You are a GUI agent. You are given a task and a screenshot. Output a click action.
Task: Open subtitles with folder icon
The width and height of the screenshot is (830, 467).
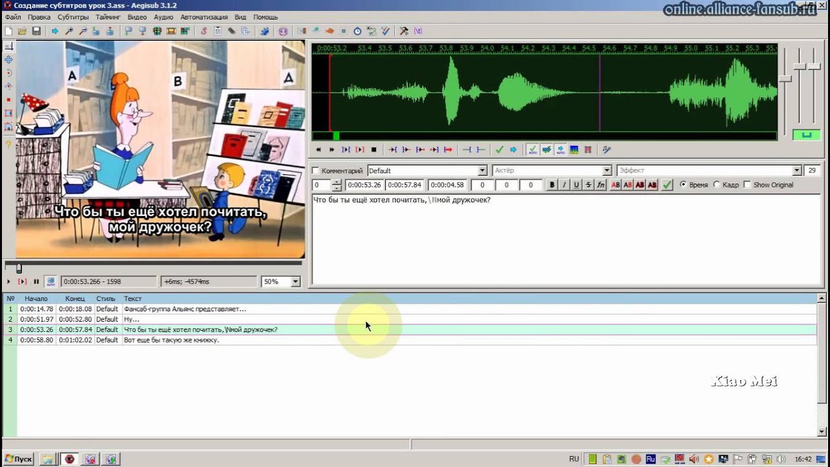click(22, 31)
